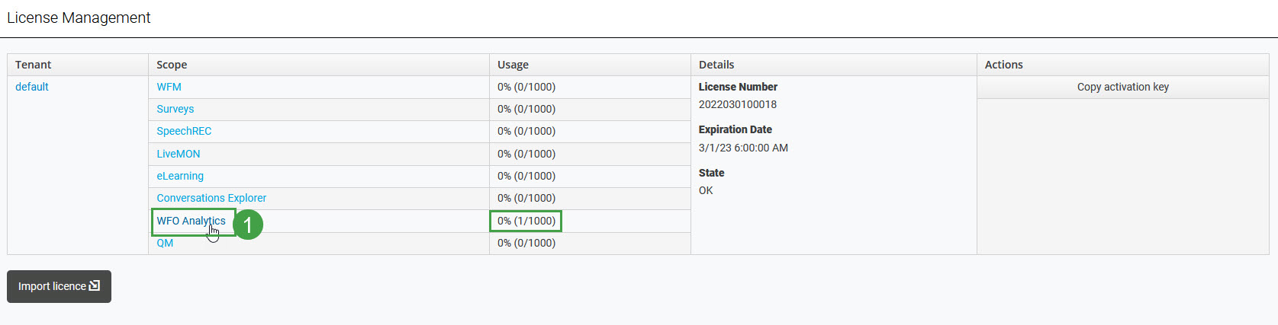Click the license number 2022030100018
The height and width of the screenshot is (325, 1278).
[x=737, y=104]
